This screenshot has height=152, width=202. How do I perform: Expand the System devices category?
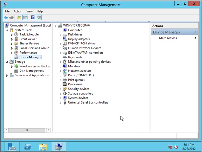(x=60, y=98)
